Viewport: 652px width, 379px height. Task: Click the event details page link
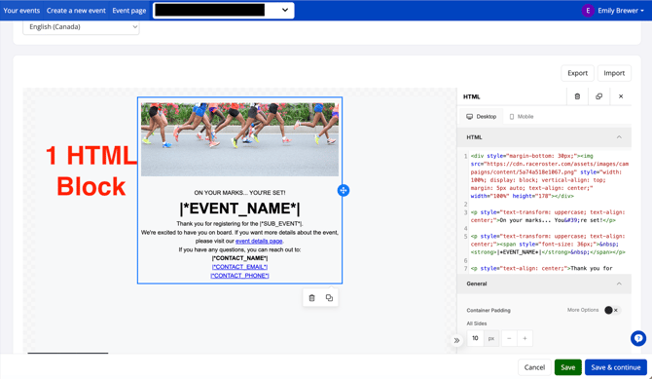pos(259,242)
